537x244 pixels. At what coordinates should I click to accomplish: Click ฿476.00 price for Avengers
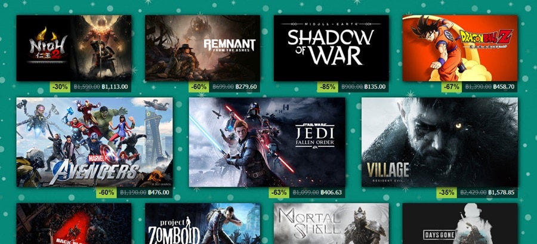[x=159, y=192]
